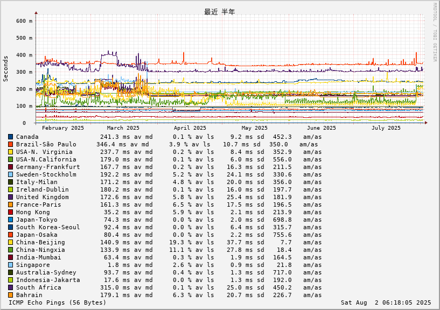Click the India-Mumbai legend swatch
440x310 pixels.
10,258
